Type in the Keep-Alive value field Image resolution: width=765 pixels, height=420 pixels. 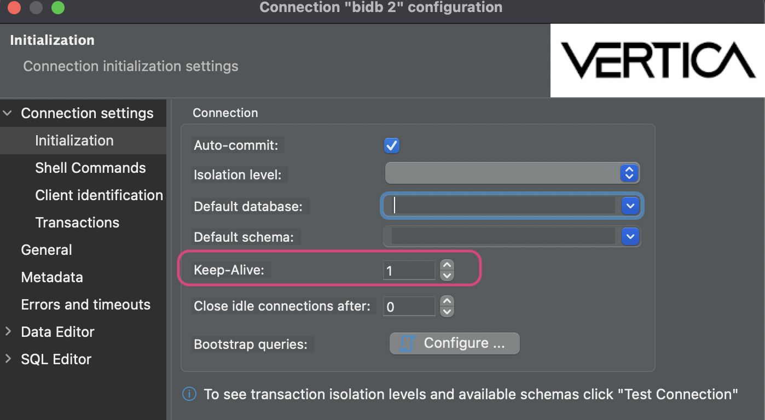point(409,270)
